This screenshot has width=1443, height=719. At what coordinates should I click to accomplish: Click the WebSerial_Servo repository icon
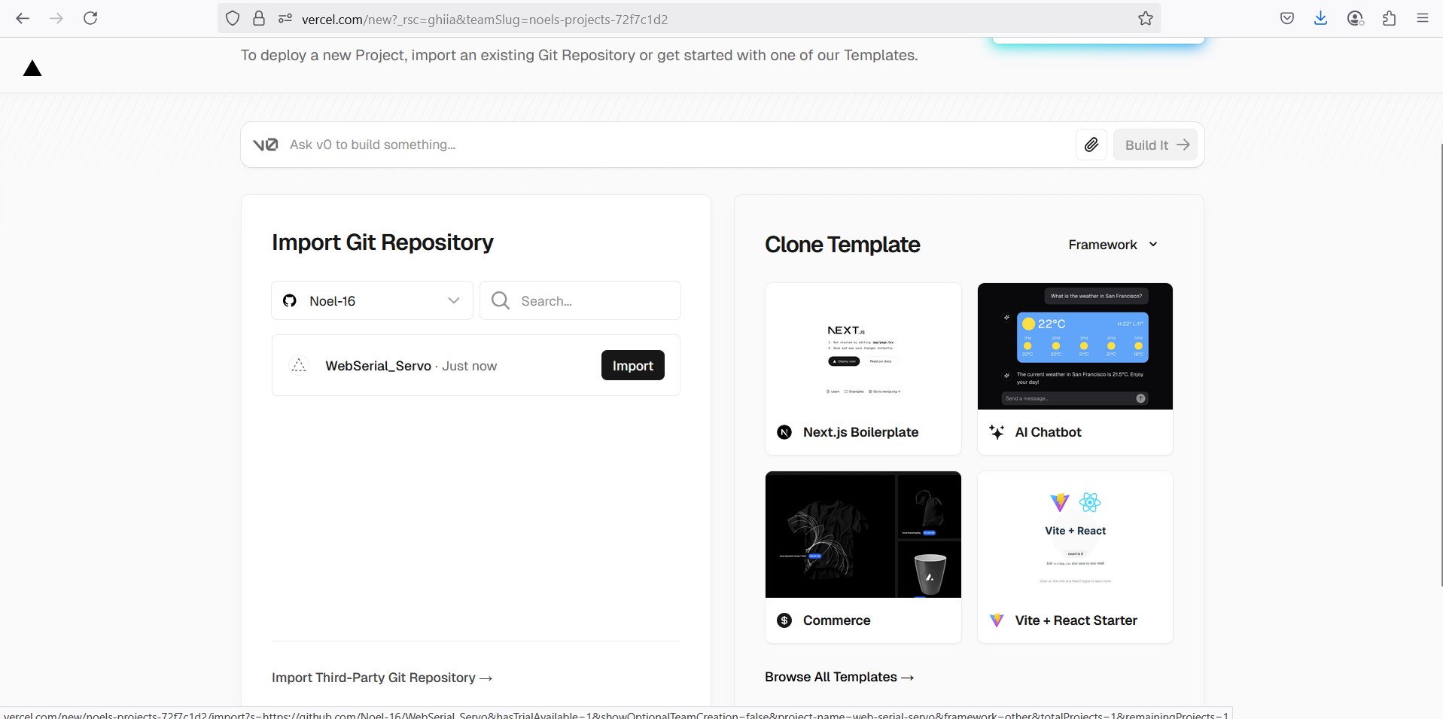click(299, 365)
